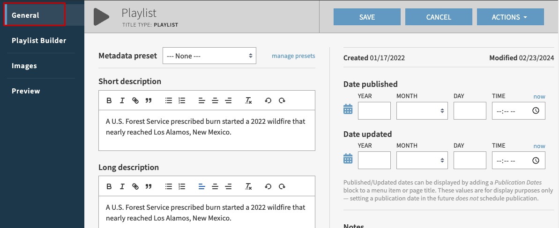Open the ACTIONS dropdown menu

tap(510, 17)
